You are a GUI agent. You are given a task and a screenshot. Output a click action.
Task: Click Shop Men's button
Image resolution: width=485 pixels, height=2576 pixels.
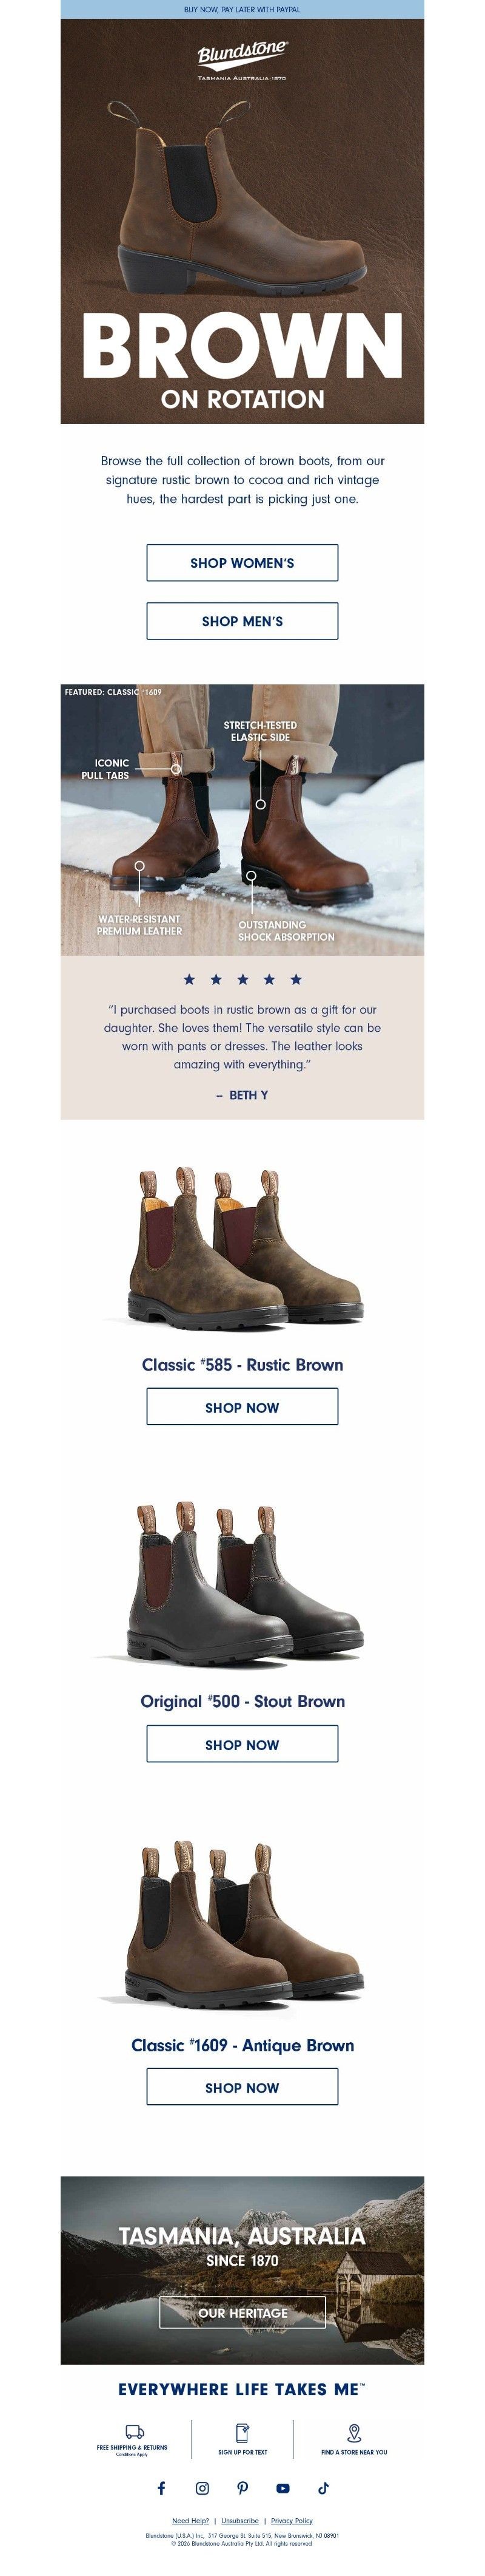(242, 621)
